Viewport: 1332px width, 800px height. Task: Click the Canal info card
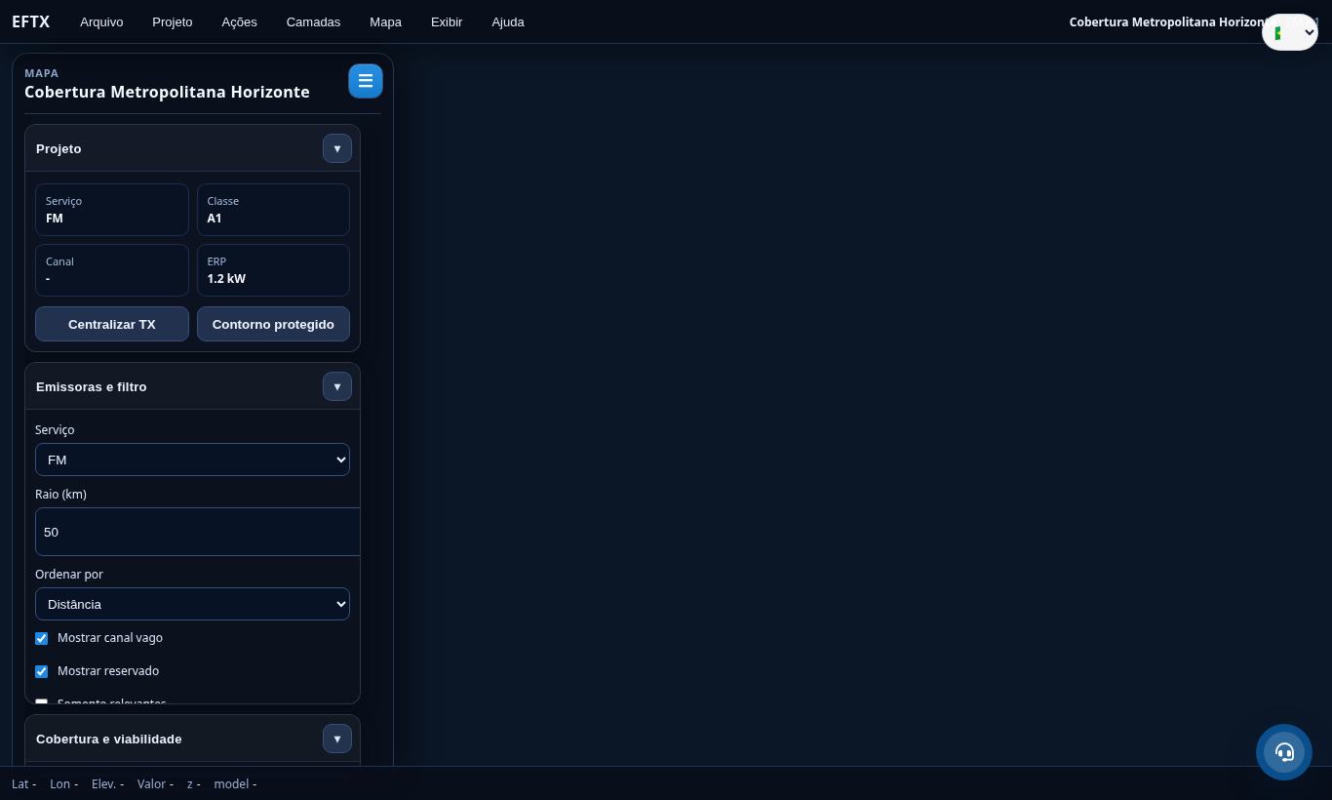pyautogui.click(x=112, y=270)
